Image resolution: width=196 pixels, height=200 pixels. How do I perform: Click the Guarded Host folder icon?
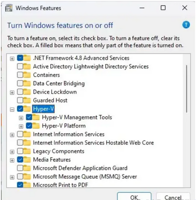27,100
